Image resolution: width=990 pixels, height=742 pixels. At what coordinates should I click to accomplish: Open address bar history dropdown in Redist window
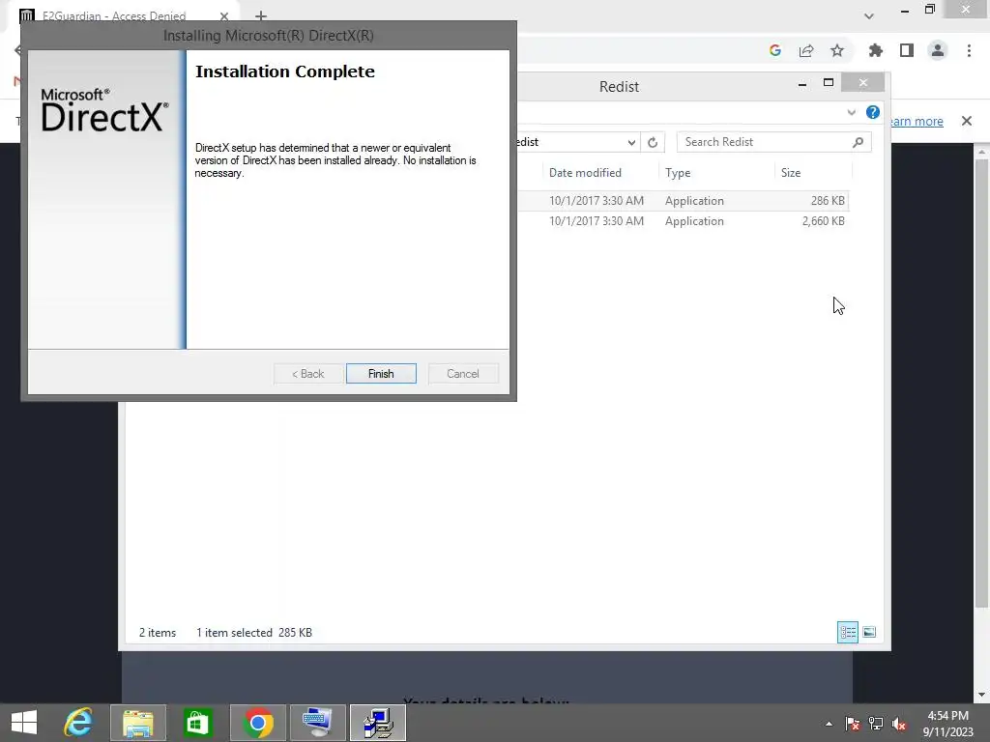tap(631, 143)
